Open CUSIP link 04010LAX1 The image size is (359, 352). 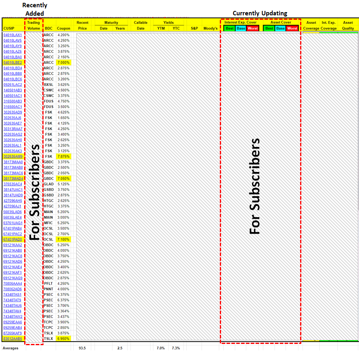[x=13, y=35]
